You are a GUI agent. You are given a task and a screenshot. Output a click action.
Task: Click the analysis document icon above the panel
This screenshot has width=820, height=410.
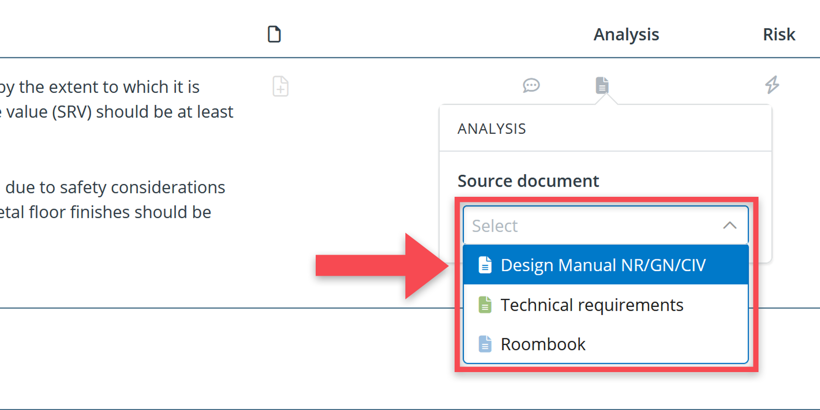pyautogui.click(x=602, y=85)
